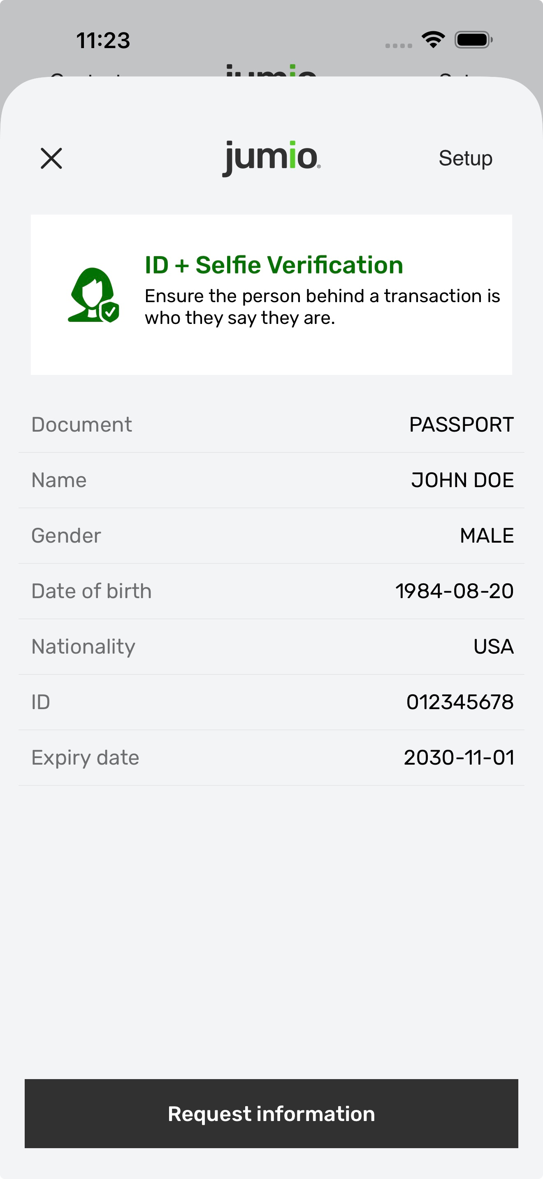543x1179 pixels.
Task: Tap the jumio logo in header
Action: point(271,158)
